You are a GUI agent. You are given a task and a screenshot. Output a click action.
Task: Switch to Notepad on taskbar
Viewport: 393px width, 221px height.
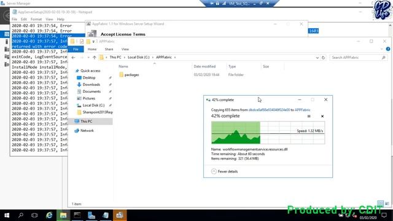click(x=105, y=215)
